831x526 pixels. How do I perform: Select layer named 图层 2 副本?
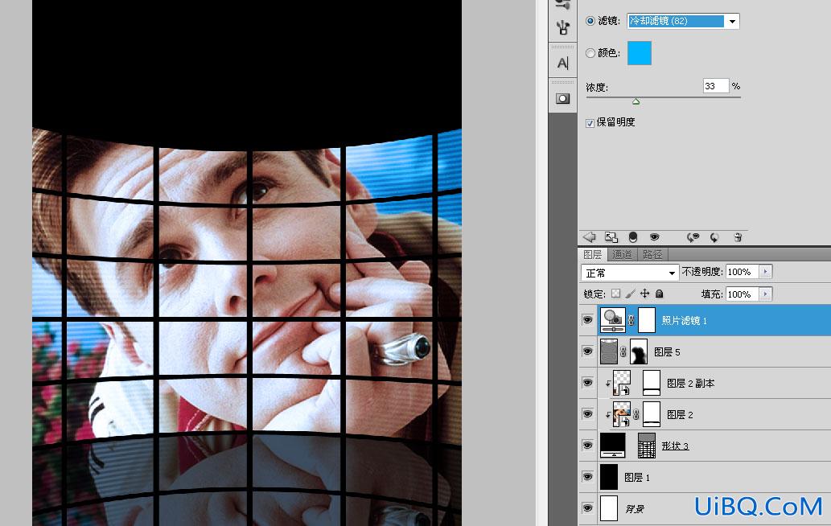pyautogui.click(x=690, y=383)
